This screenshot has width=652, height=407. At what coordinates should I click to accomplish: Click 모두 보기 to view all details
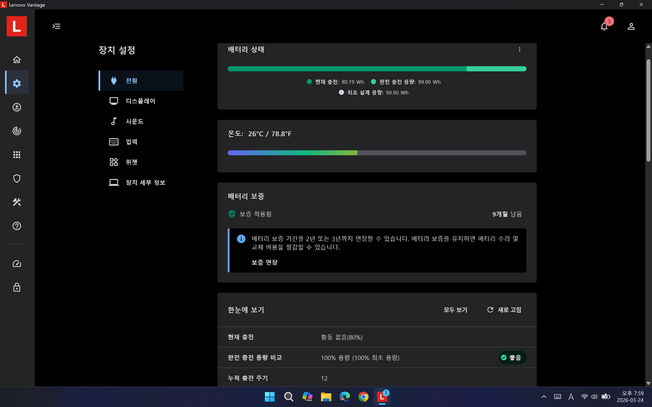pyautogui.click(x=455, y=309)
